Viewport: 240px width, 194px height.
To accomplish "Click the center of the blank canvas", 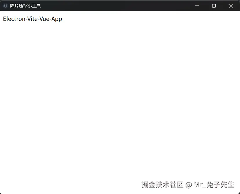I will tap(120, 101).
